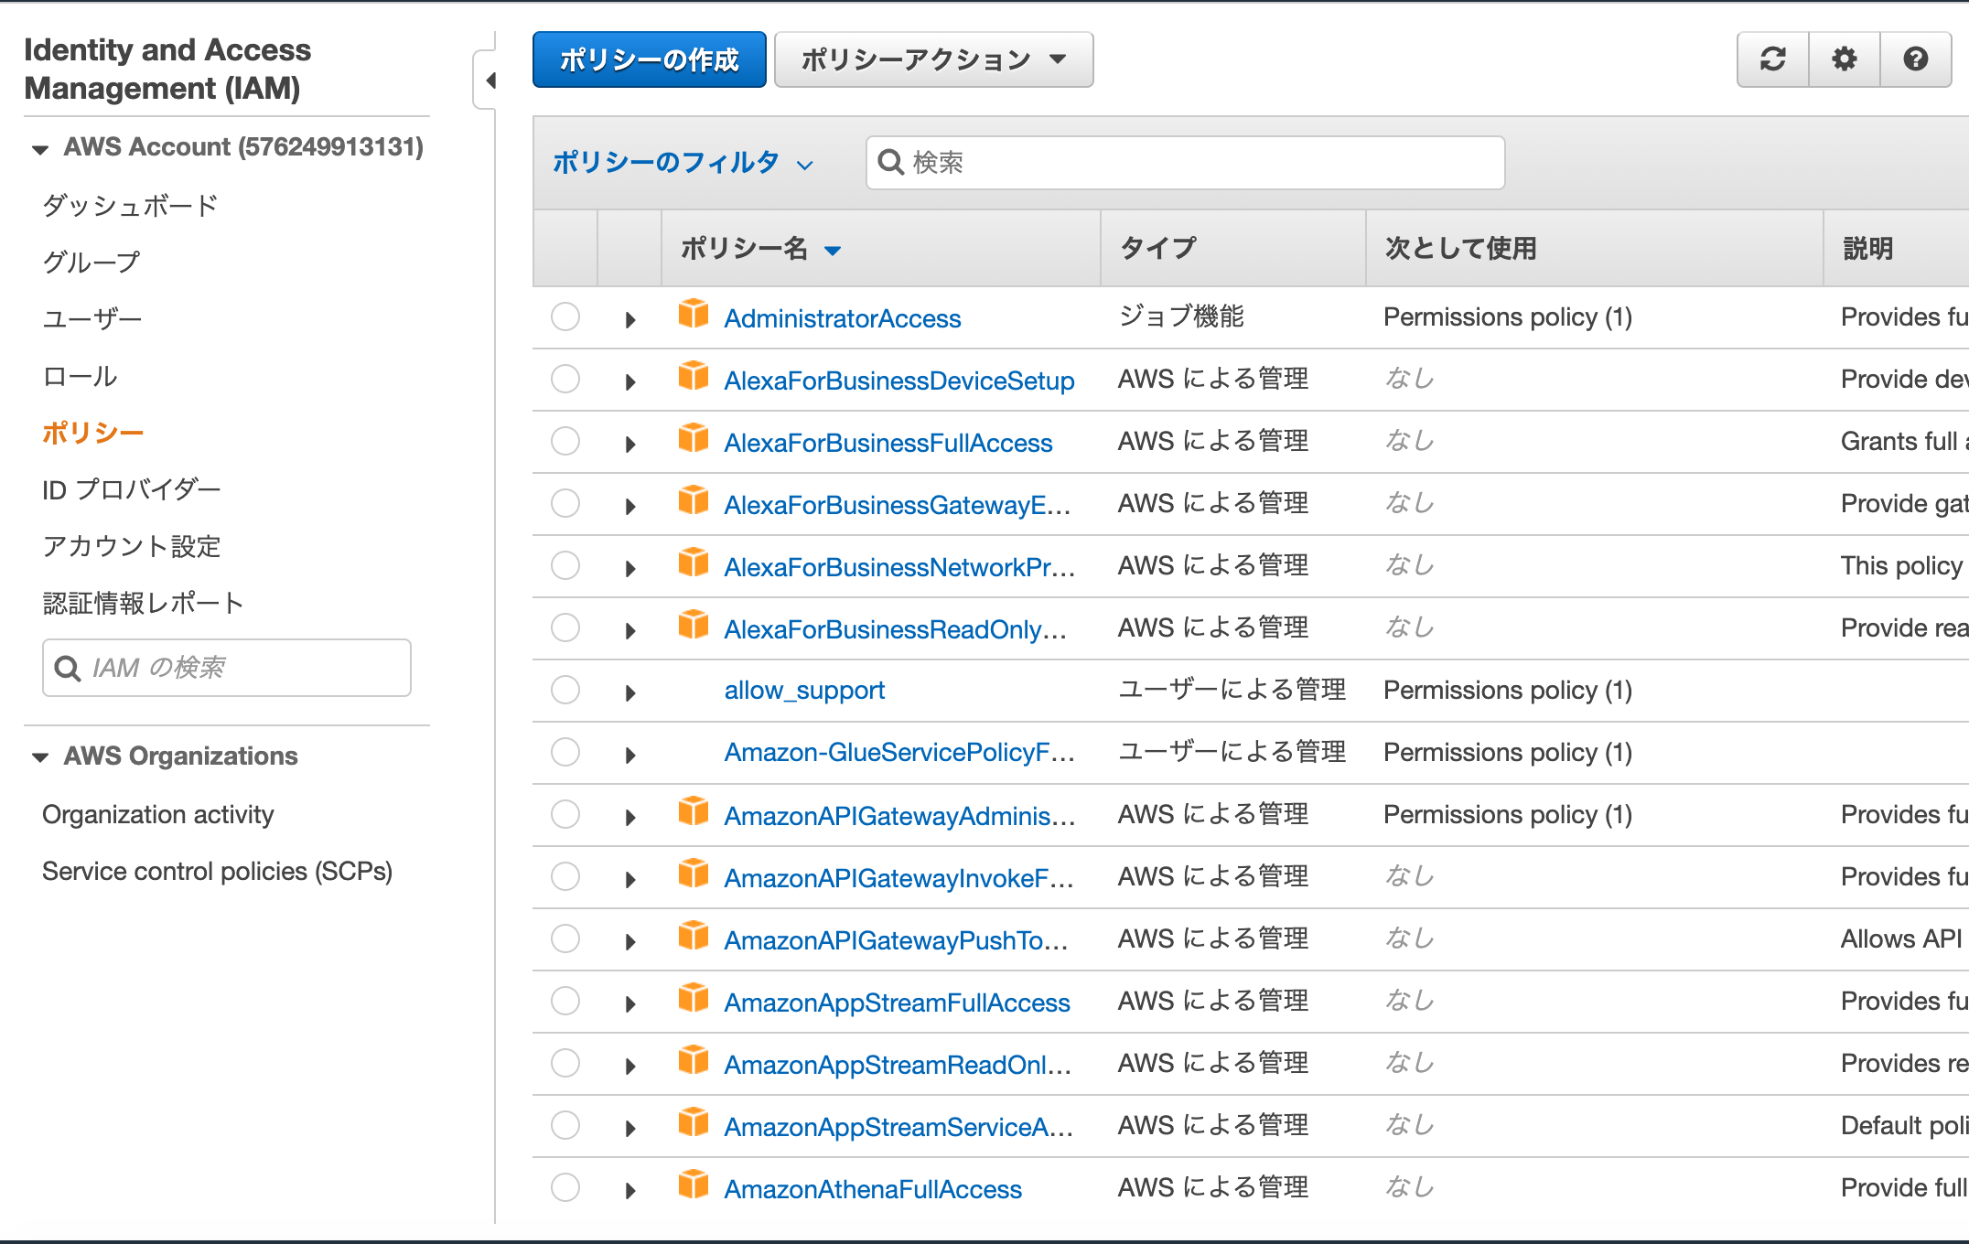1969x1244 pixels.
Task: Open the Amazon-GlueServicePolicyF… policy link
Action: (899, 753)
